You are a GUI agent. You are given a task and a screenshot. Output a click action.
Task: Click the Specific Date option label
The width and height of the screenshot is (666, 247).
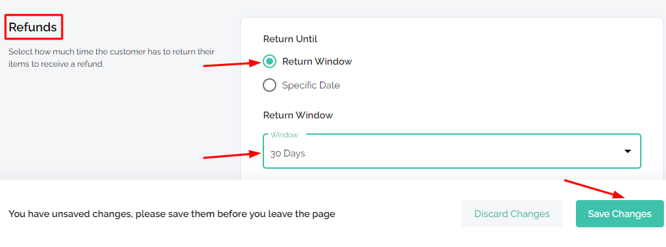pyautogui.click(x=311, y=85)
